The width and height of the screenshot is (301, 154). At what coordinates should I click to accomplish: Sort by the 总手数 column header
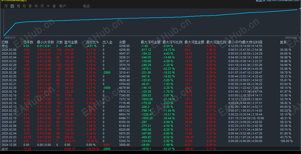coord(28,42)
